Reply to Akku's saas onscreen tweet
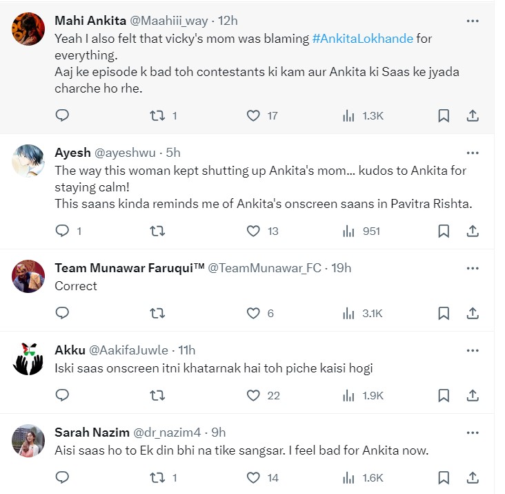The width and height of the screenshot is (505, 494). point(62,395)
